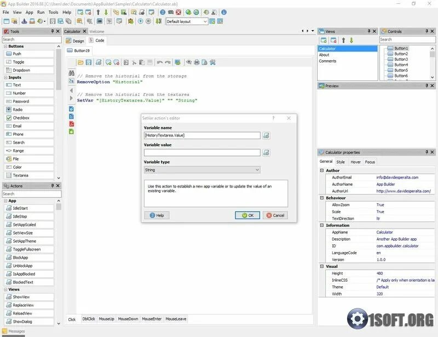
Task: Click the preview eye icon in code editor toolbar
Action: (189, 62)
